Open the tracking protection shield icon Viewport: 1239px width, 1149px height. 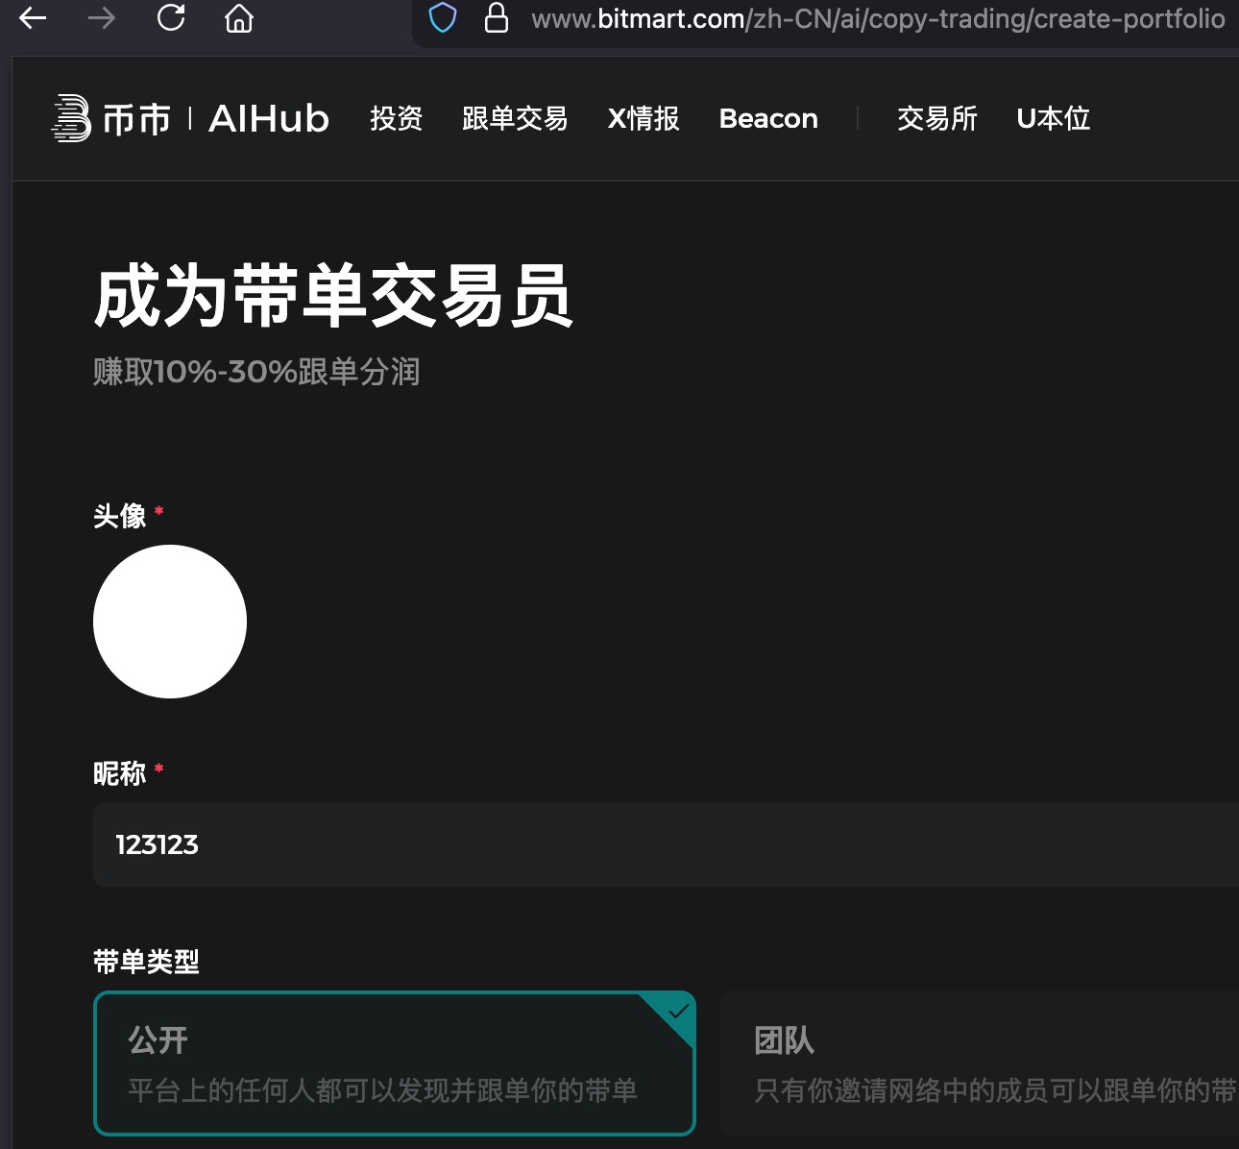click(x=442, y=18)
